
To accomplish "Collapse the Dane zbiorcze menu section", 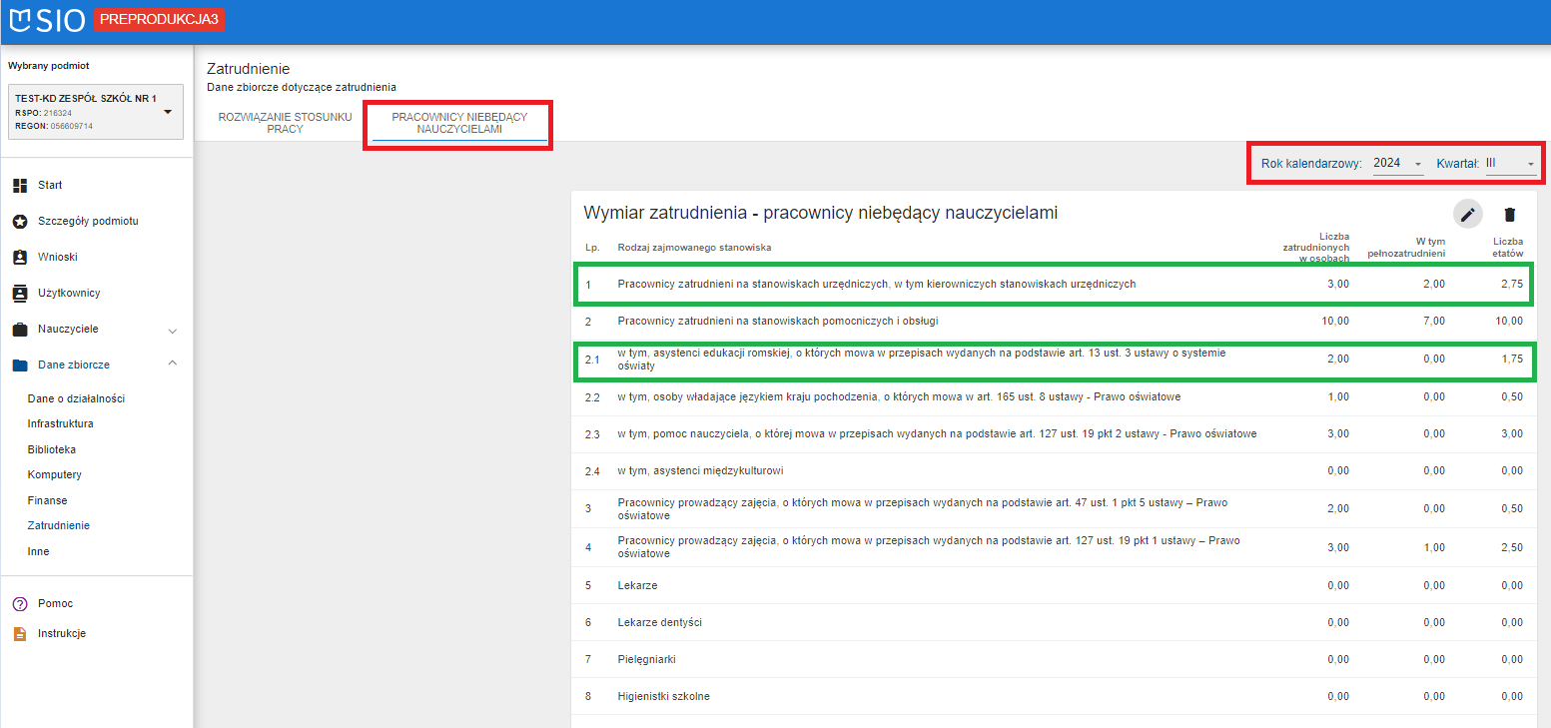I will pyautogui.click(x=172, y=364).
